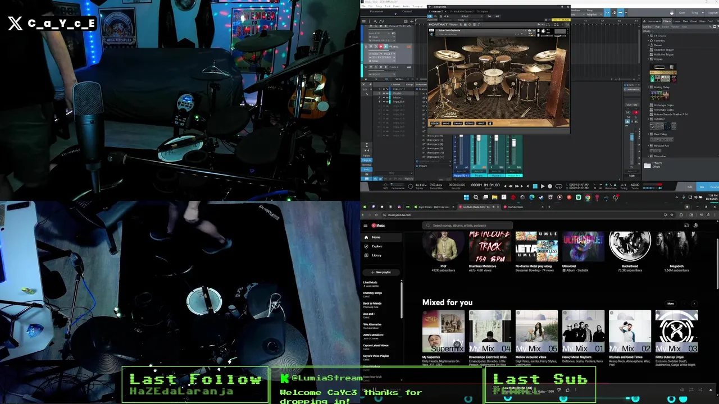This screenshot has width=719, height=404.
Task: Open the Edit view in Studio One
Action: (690, 187)
